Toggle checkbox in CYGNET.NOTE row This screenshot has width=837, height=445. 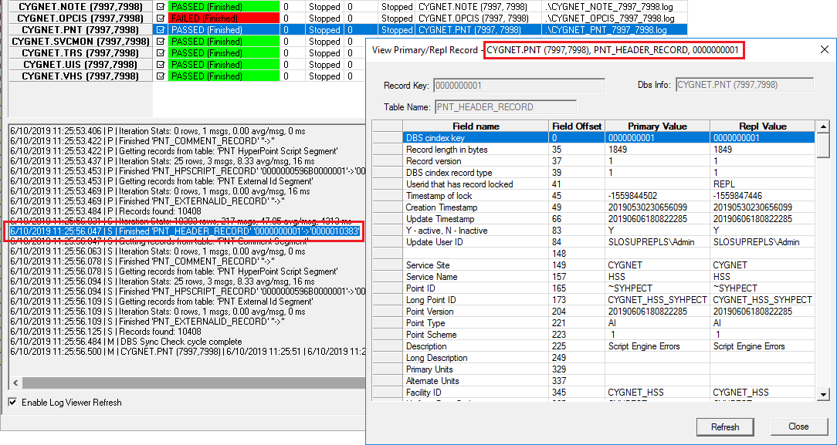coord(161,7)
